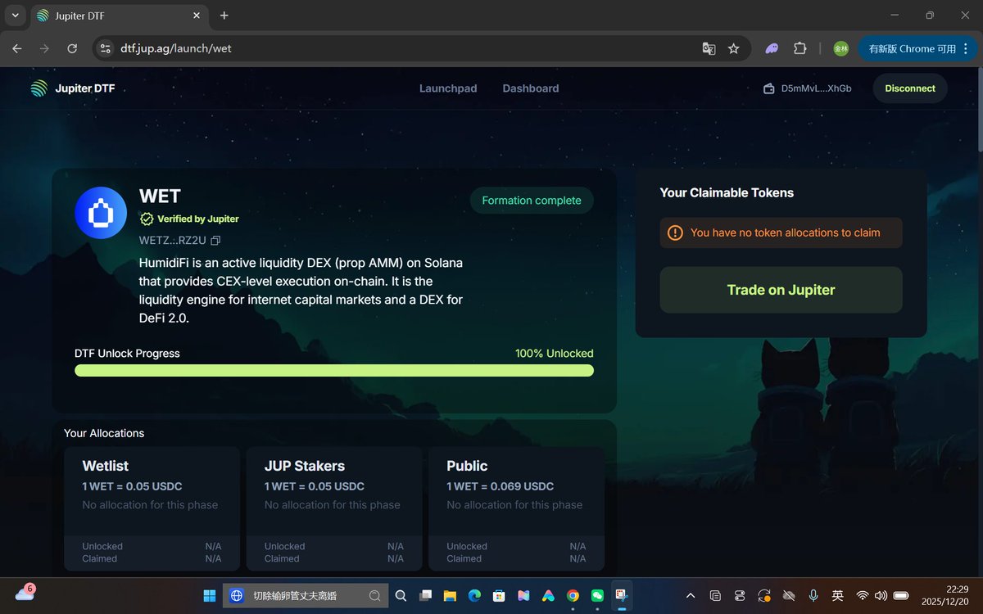
Task: Open the Phantom ghost extension
Action: 772,48
